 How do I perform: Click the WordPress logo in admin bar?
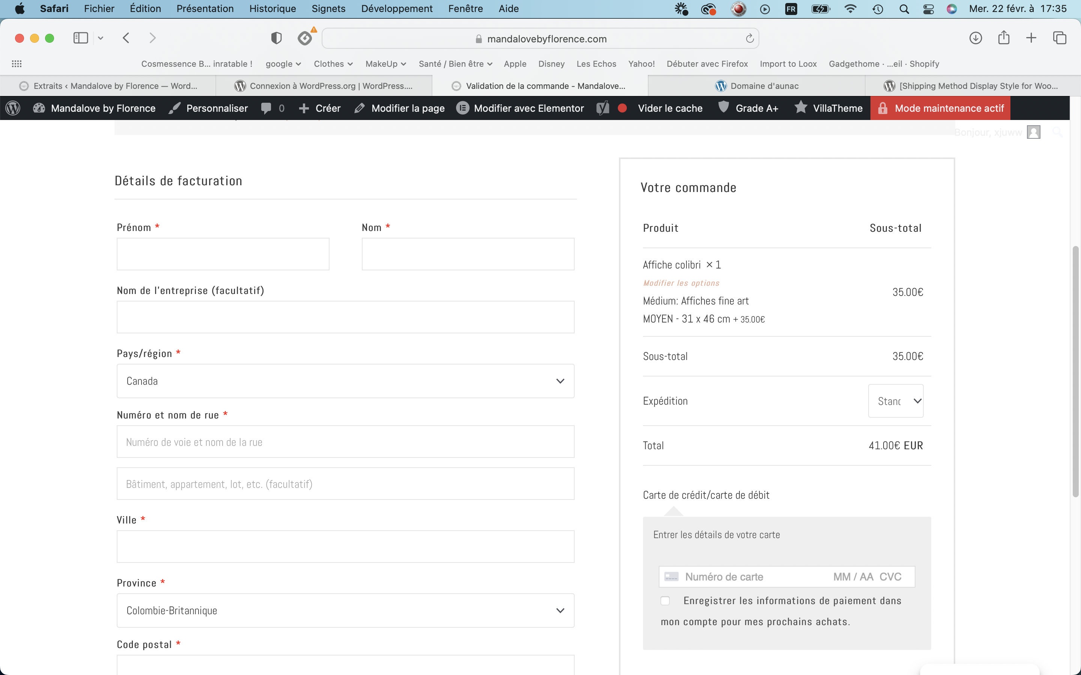[13, 108]
